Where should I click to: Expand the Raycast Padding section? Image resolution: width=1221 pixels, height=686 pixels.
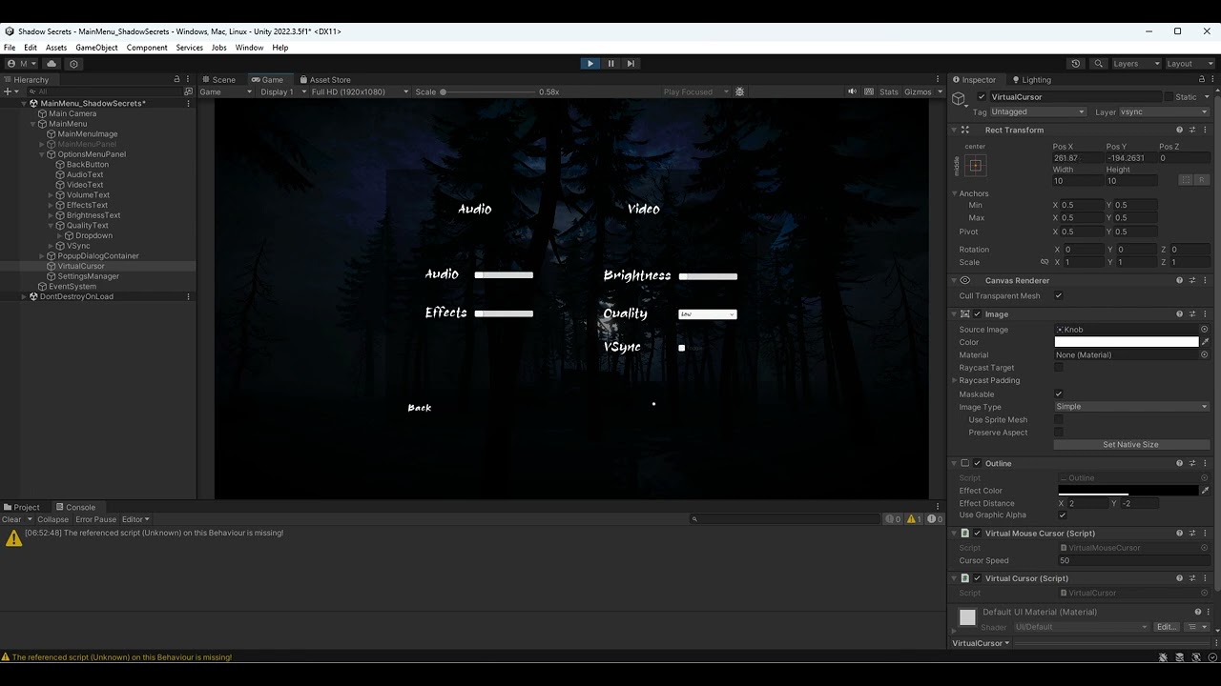(954, 380)
